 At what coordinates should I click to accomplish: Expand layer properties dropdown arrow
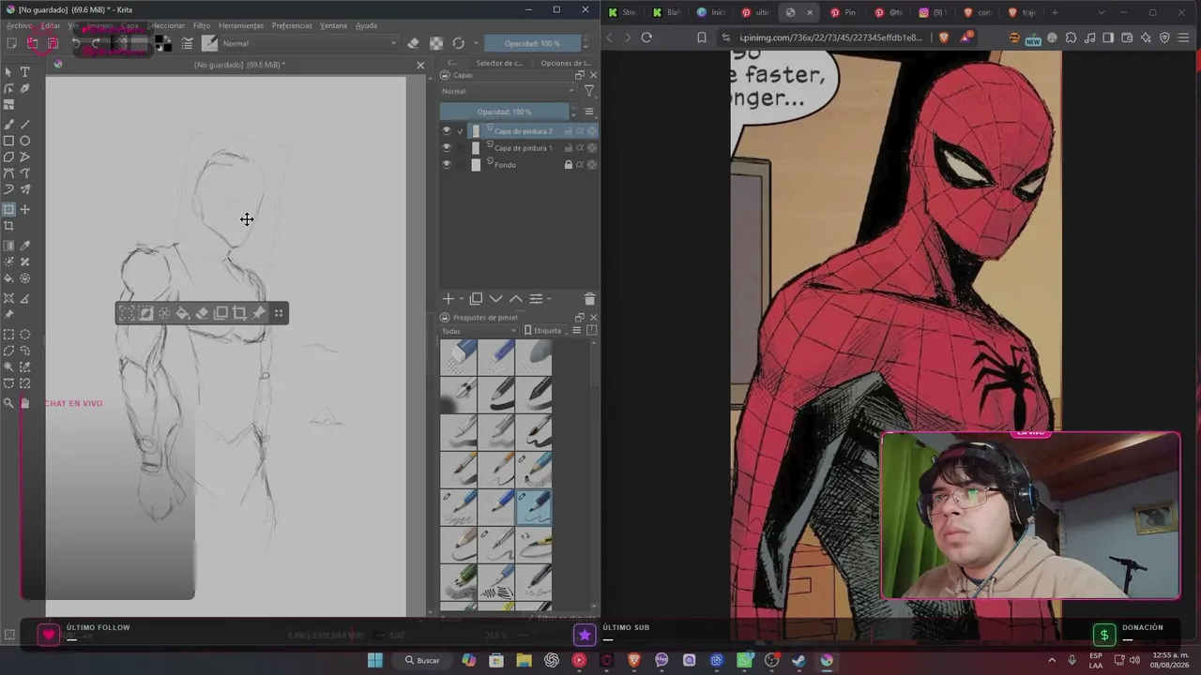click(x=549, y=299)
